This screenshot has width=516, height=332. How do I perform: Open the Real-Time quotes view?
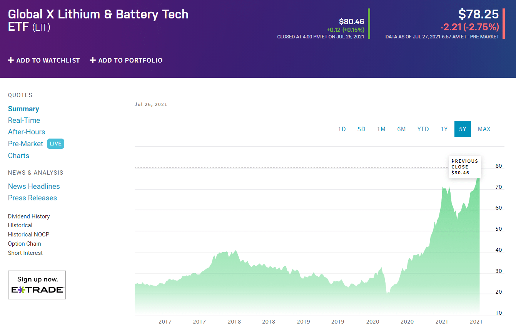24,120
